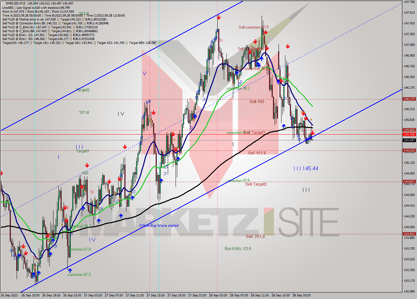
Task: Click the '28 Sep 03:30' time axis label
Action: [x=219, y=295]
